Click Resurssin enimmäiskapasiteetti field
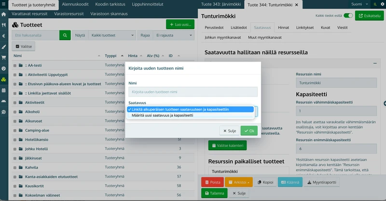Image resolution: width=386 pixels, height=201 pixels. point(336,149)
